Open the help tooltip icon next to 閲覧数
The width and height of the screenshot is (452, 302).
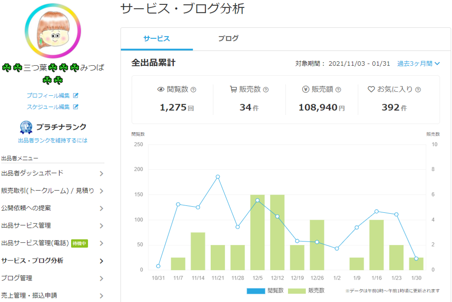point(193,89)
